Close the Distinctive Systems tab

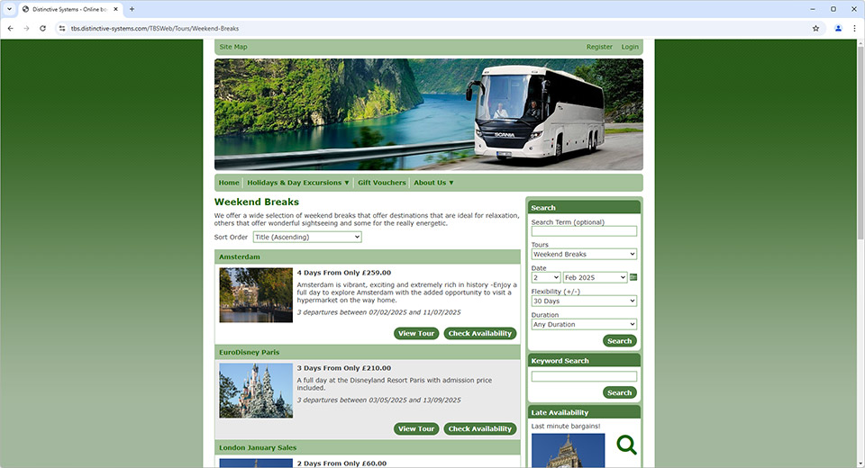point(116,9)
